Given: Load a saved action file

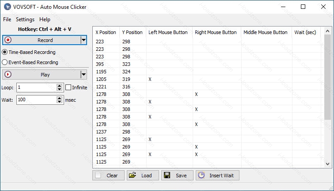Looking at the screenshot, I should click(143, 176).
